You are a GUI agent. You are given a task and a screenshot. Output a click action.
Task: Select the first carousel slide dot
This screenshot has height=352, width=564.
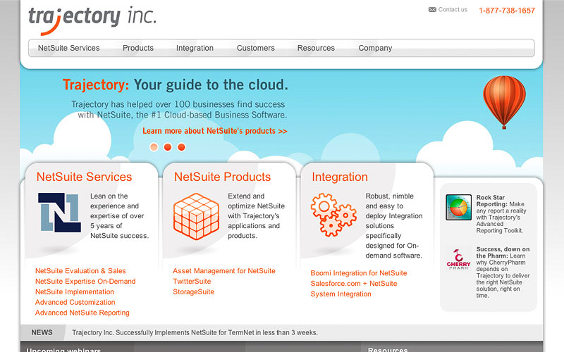(154, 147)
